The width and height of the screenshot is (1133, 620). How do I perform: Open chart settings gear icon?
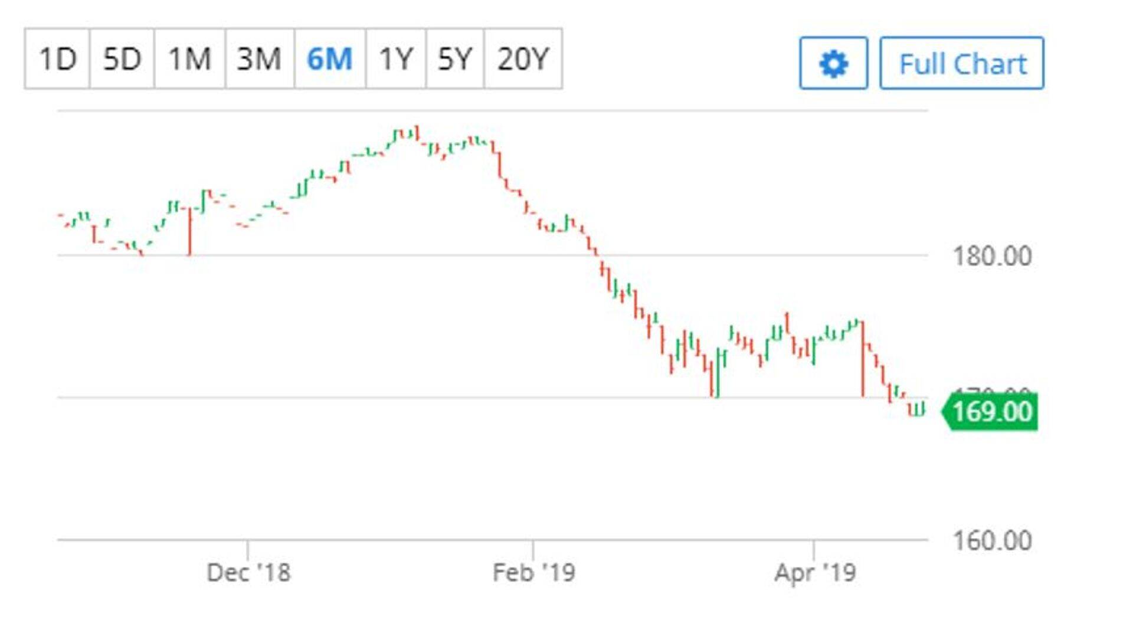coord(833,63)
